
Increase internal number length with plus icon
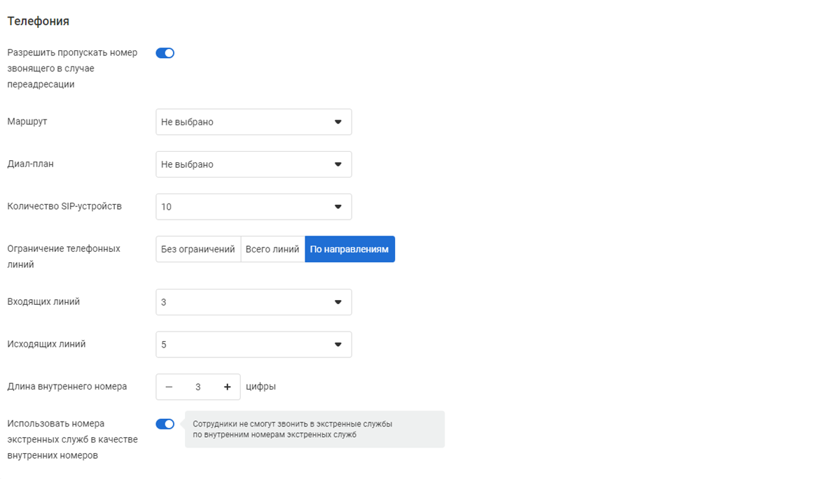[227, 387]
